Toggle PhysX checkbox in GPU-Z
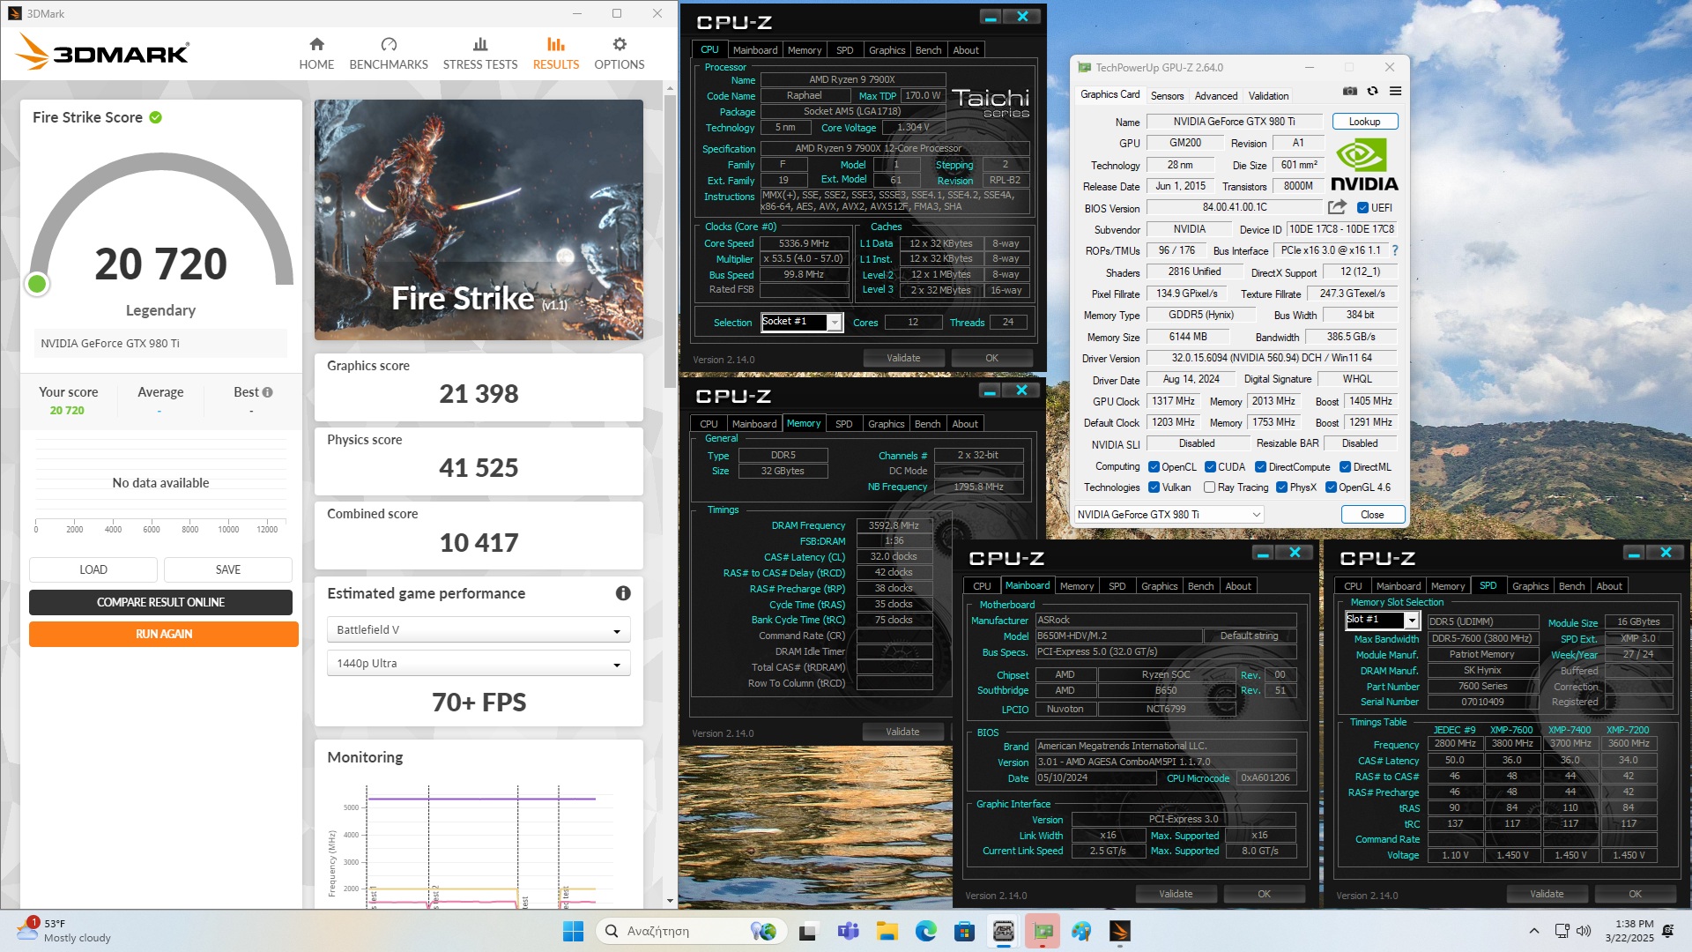This screenshot has height=952, width=1692. coord(1281,487)
